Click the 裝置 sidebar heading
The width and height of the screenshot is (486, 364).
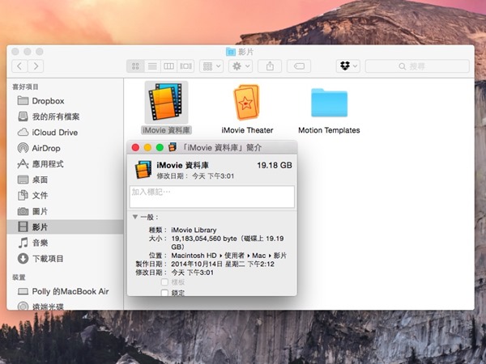click(19, 277)
